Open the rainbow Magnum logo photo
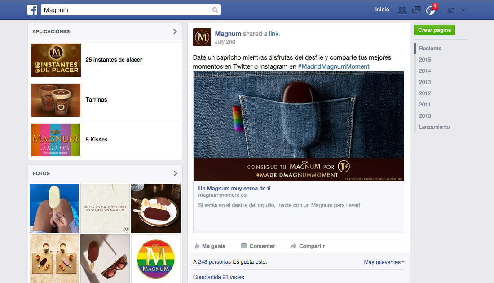This screenshot has height=283, width=494. (x=156, y=259)
